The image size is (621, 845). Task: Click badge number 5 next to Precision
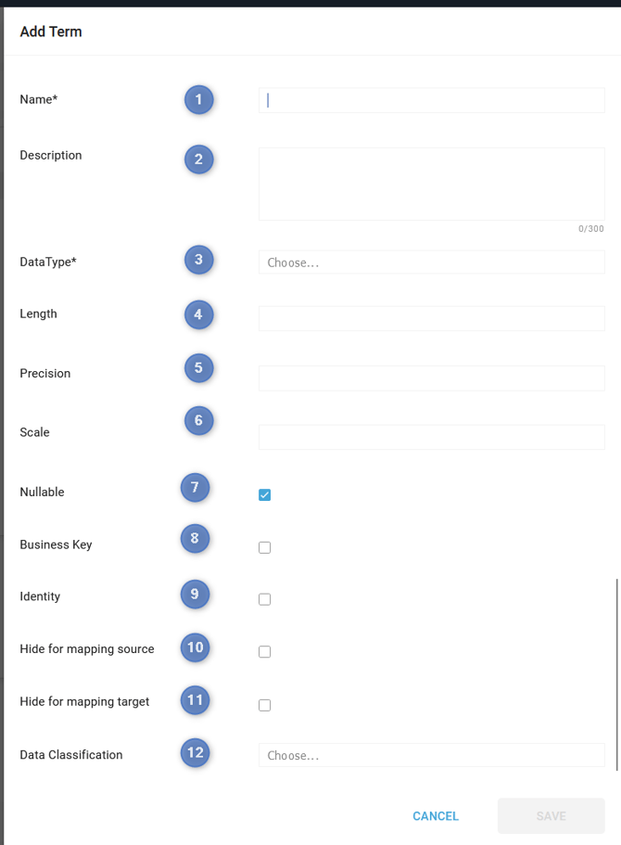click(198, 368)
